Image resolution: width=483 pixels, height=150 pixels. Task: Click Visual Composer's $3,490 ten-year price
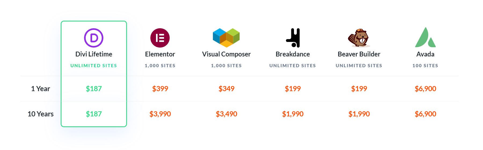226,114
